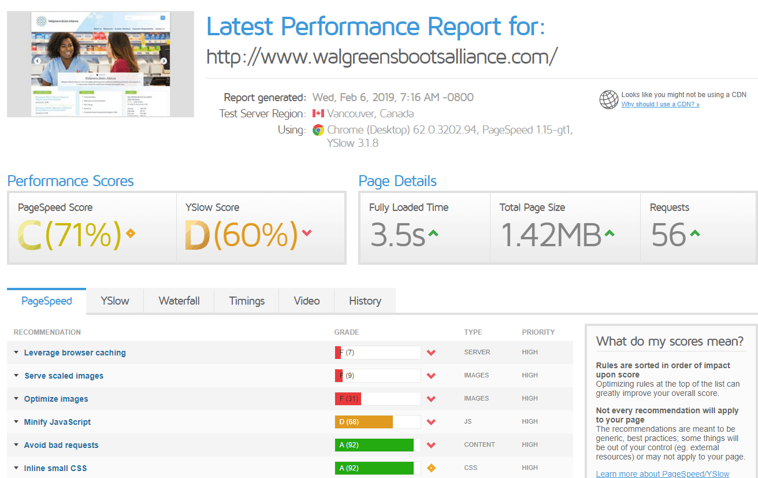Click the TYPE column header

coord(473,332)
